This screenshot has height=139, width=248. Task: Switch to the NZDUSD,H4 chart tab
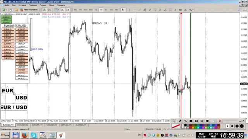[x=52, y=125]
